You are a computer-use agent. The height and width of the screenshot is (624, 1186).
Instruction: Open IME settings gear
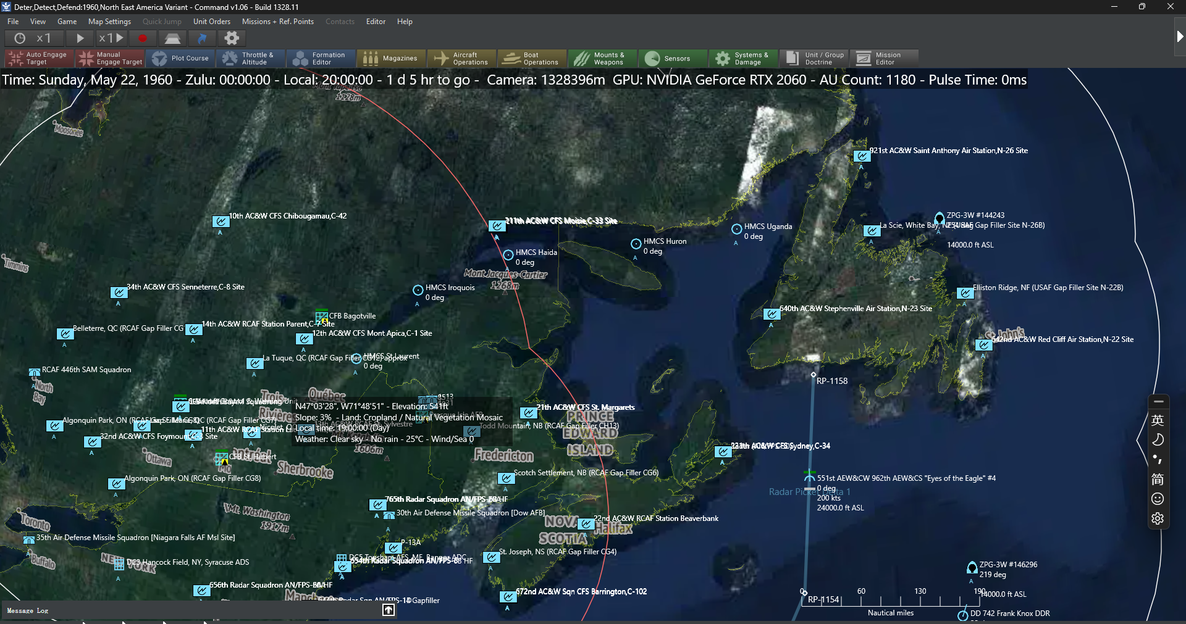(x=1158, y=518)
